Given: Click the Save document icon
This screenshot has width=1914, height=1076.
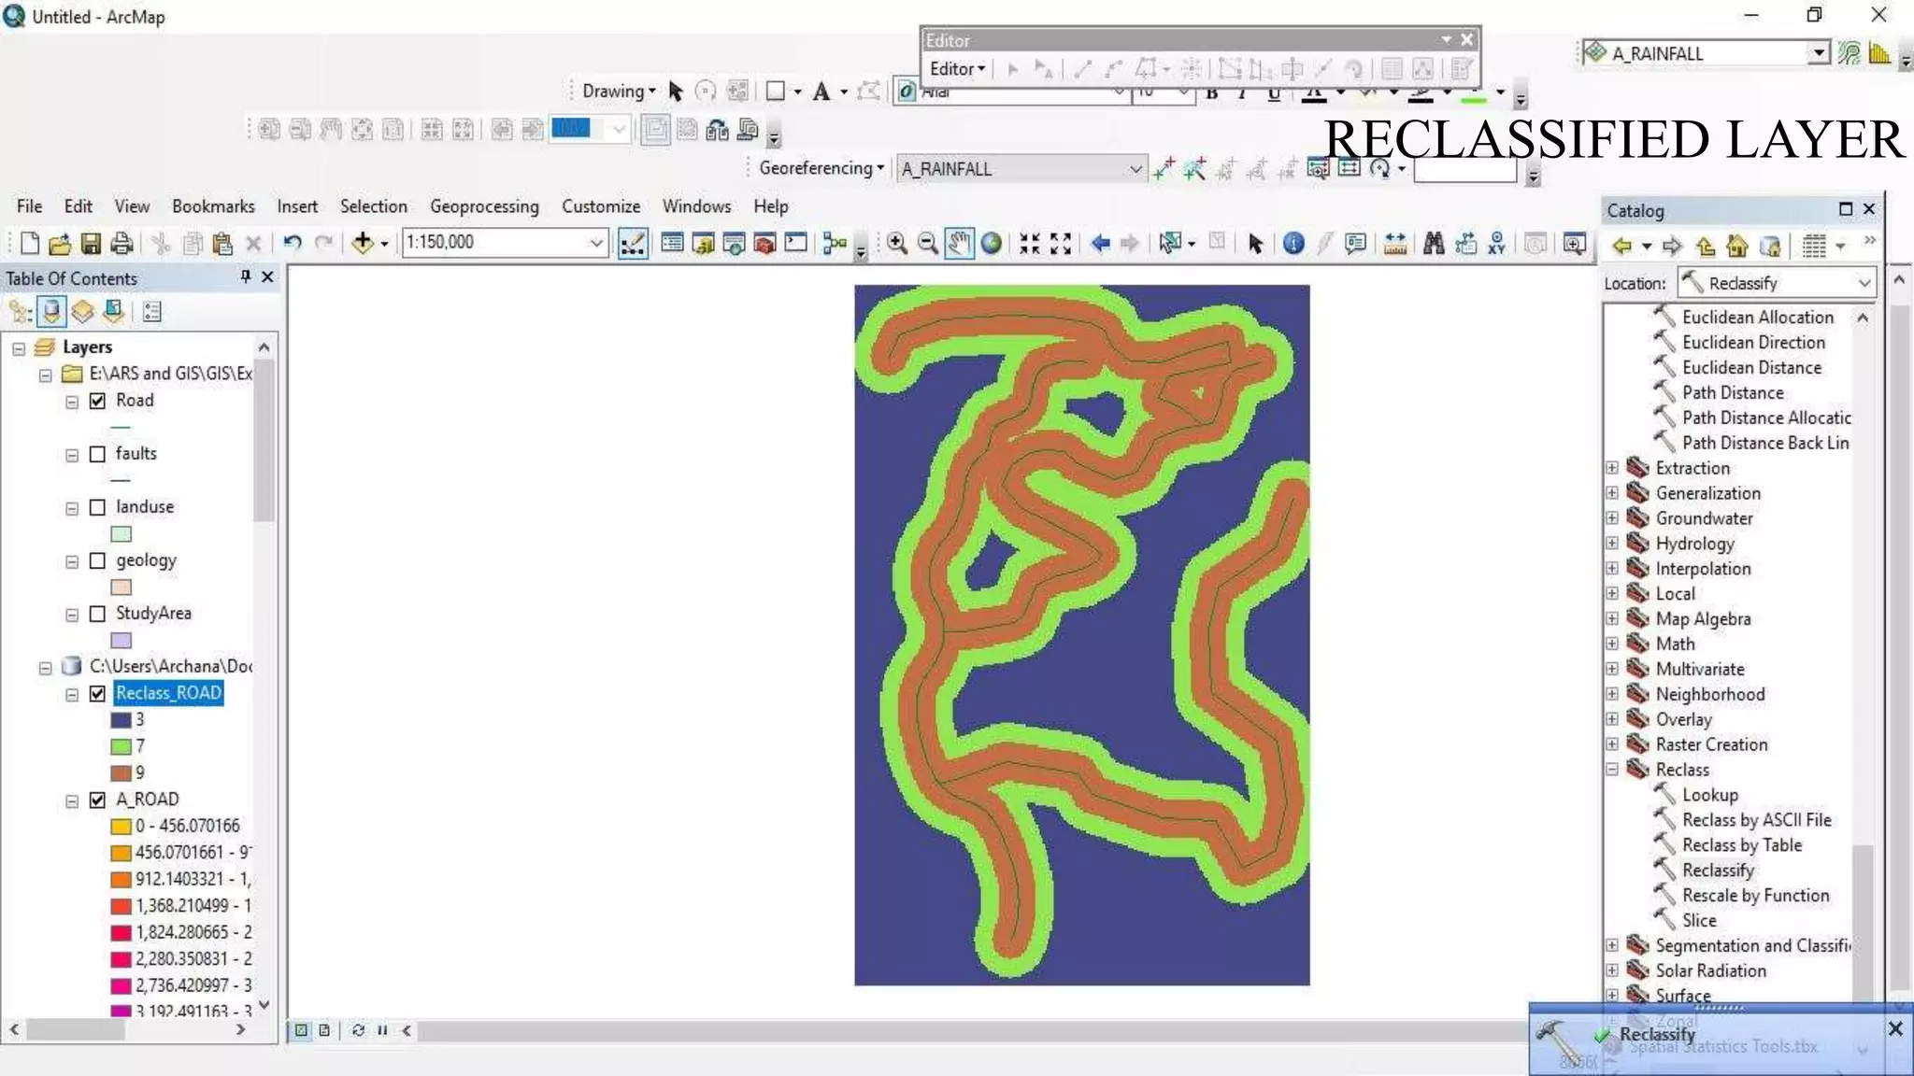Looking at the screenshot, I should coord(91,244).
